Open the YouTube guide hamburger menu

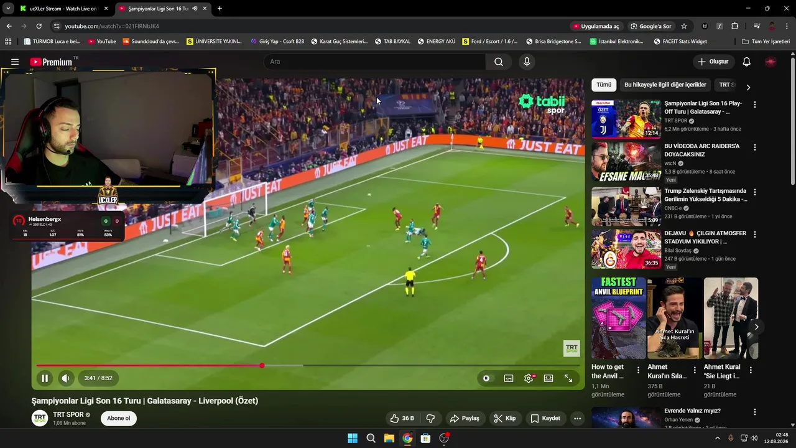(x=15, y=62)
